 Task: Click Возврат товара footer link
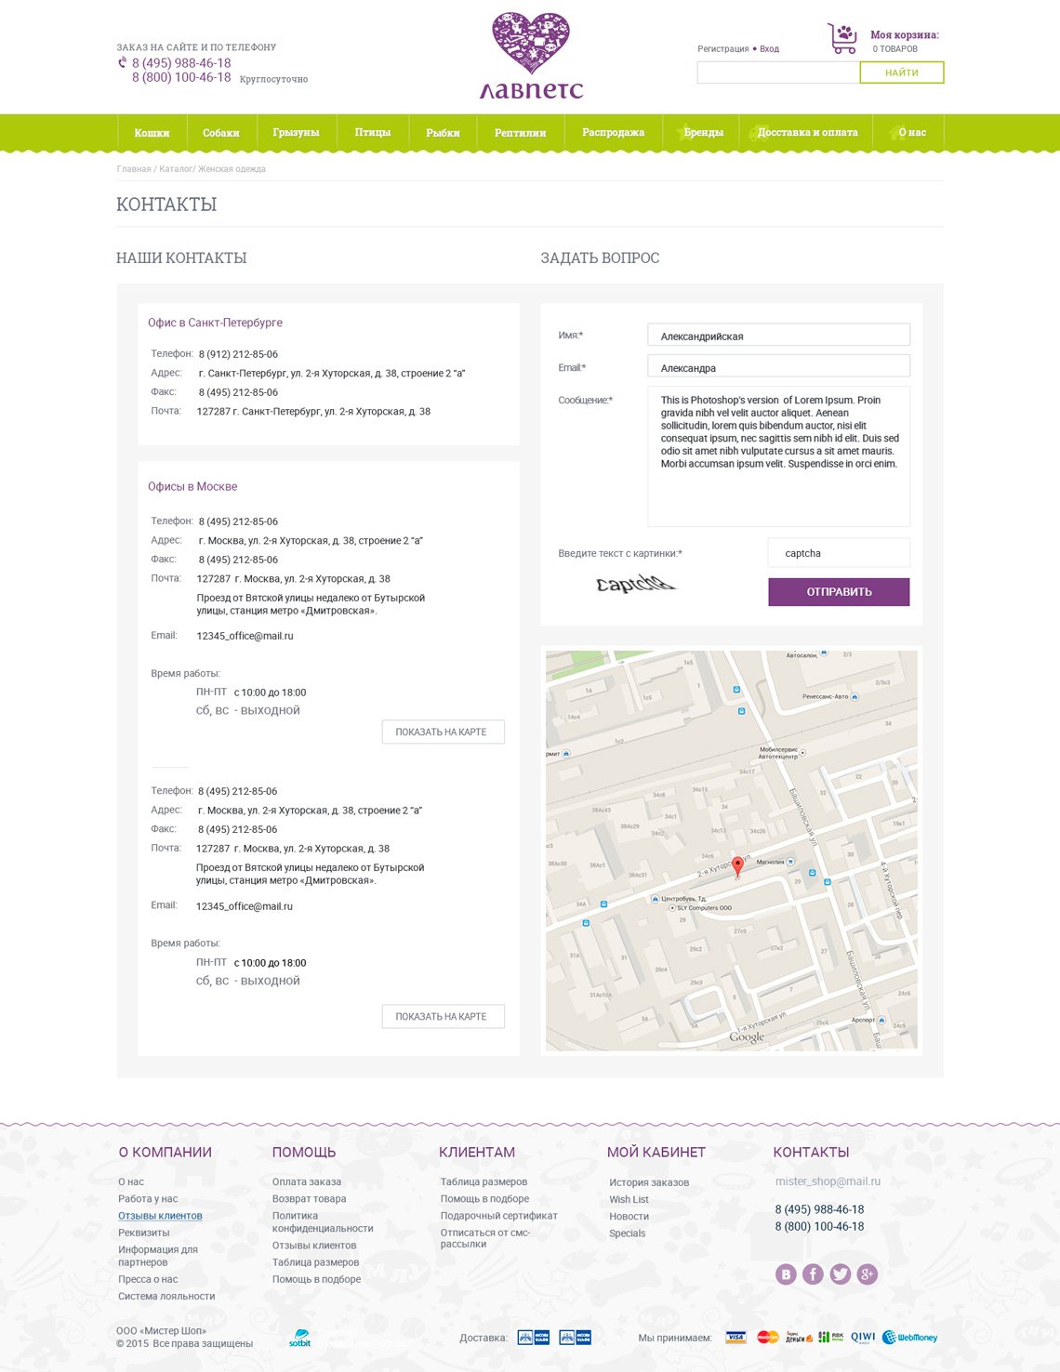coord(310,1199)
